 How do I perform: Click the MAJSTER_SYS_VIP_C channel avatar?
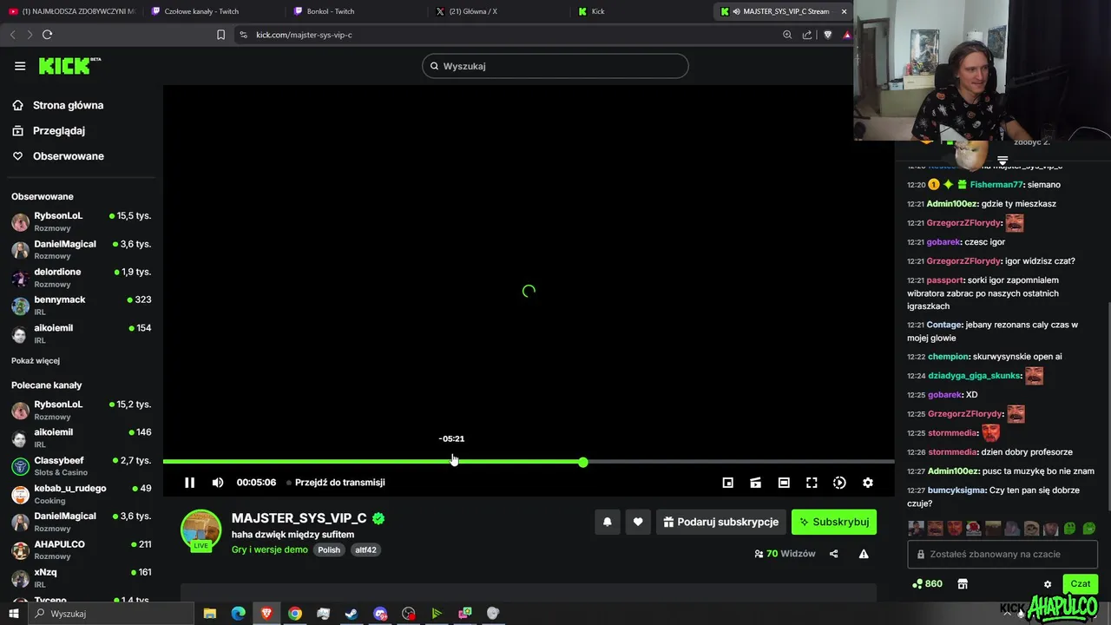click(x=201, y=530)
